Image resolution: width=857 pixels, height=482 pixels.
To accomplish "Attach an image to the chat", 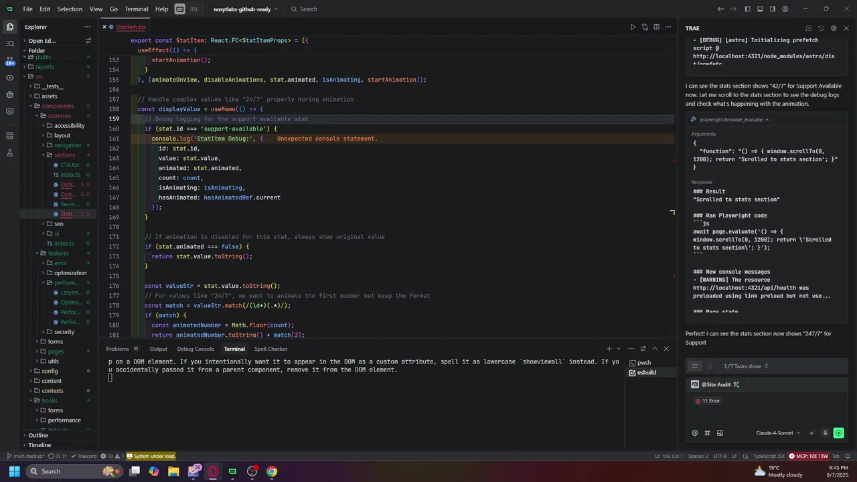I will pyautogui.click(x=720, y=433).
